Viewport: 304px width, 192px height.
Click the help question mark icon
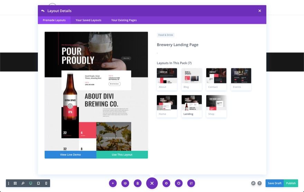pos(259,183)
